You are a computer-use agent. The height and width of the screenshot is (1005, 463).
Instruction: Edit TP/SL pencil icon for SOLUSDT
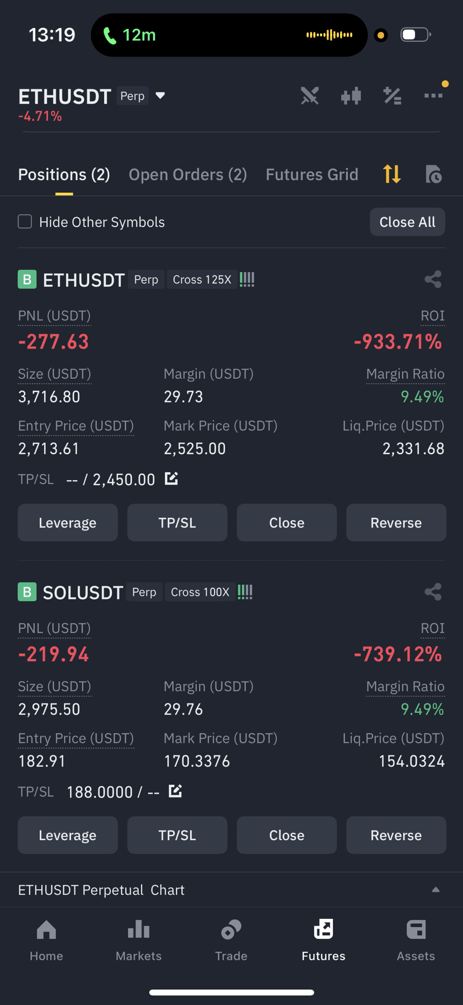[176, 791]
